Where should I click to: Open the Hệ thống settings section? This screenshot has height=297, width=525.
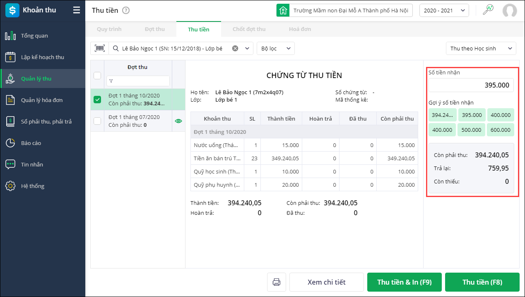pyautogui.click(x=33, y=186)
